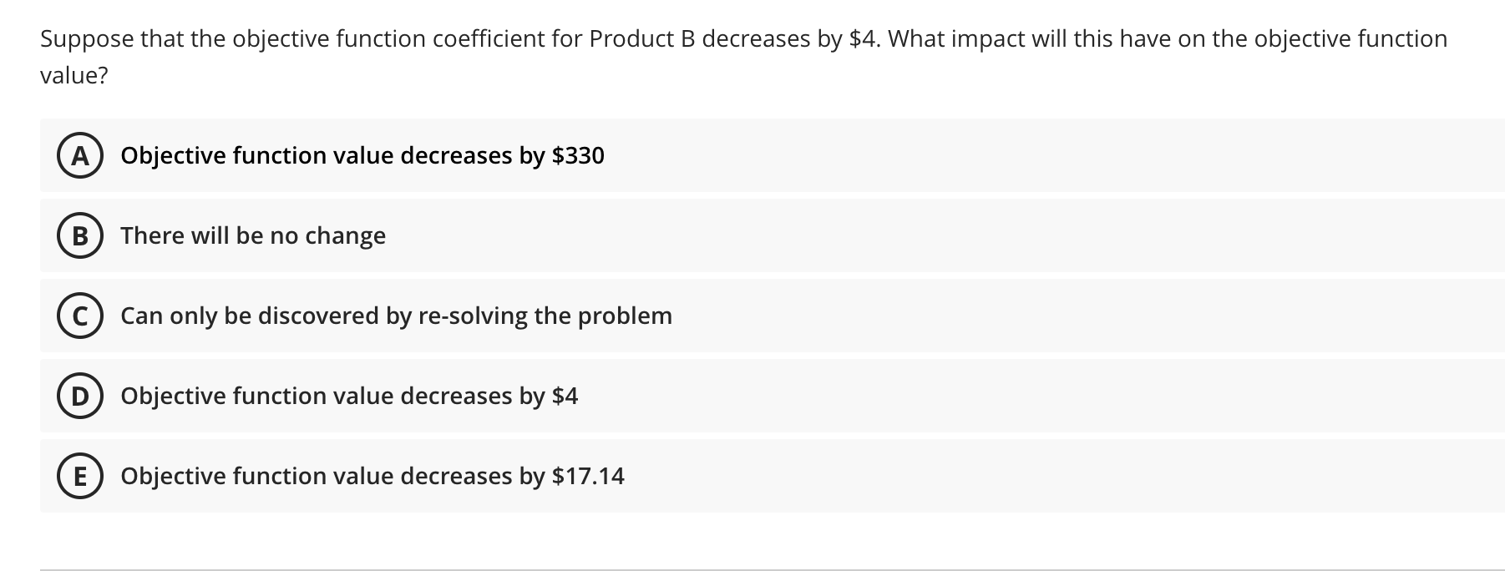This screenshot has width=1505, height=571.
Task: Mark the circled D answer bubble
Action: click(79, 396)
